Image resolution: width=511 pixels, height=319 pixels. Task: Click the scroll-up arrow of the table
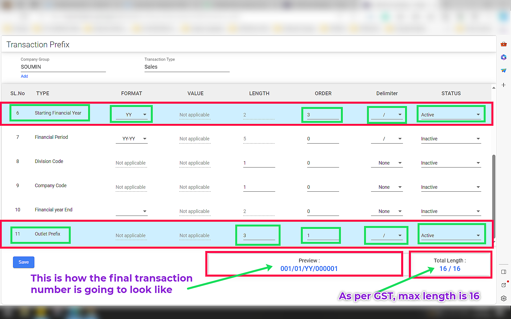tap(494, 88)
